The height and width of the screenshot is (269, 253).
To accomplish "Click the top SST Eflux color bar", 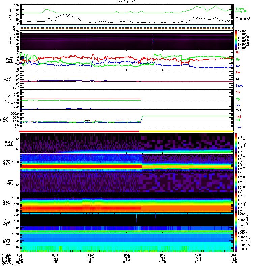I will [237, 143].
